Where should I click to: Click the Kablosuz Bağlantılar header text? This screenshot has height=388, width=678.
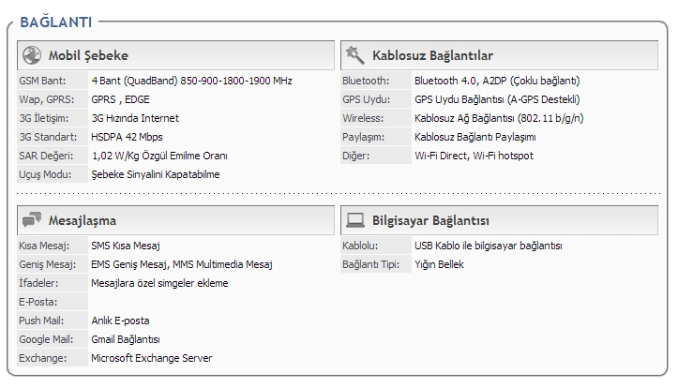pos(431,55)
